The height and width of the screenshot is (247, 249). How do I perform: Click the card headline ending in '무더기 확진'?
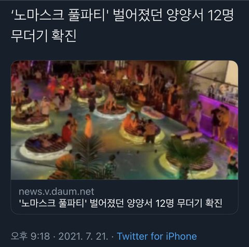120,203
